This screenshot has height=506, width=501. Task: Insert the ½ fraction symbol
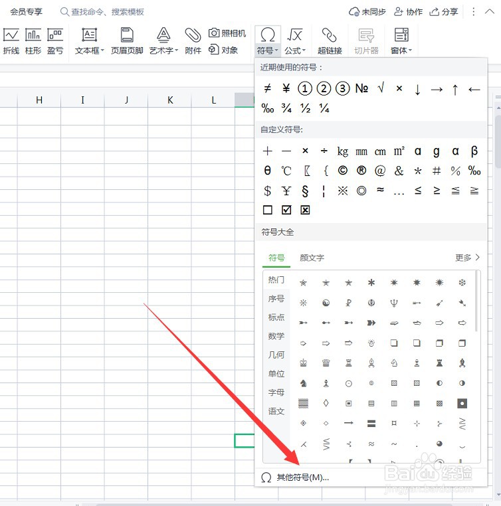[x=306, y=108]
